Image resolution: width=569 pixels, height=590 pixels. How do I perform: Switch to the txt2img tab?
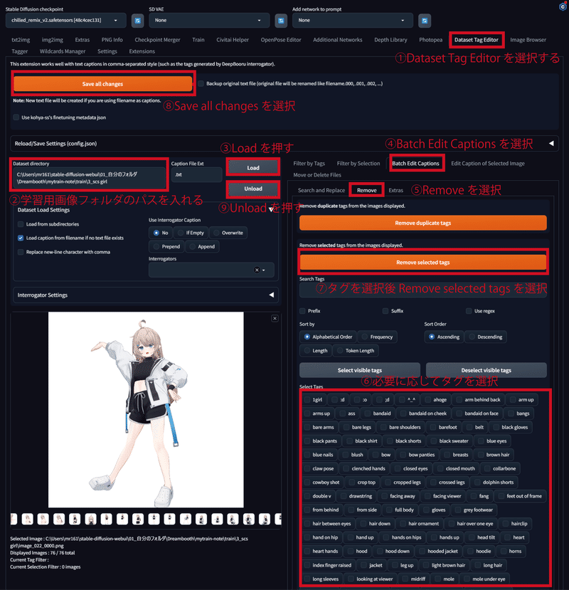(x=21, y=40)
